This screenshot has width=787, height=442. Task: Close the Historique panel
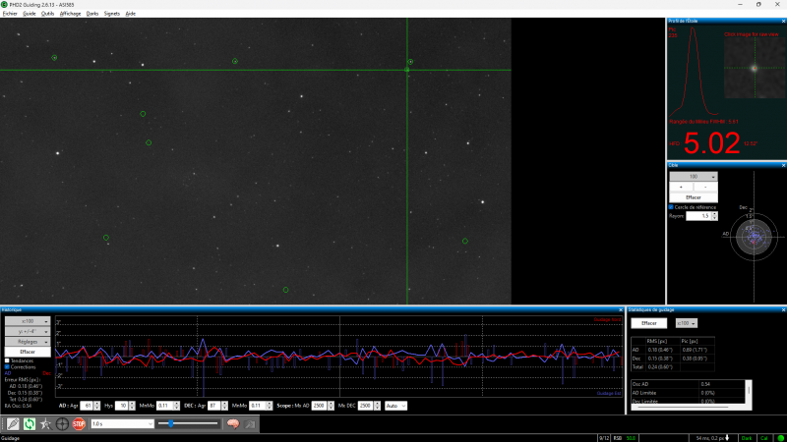click(621, 309)
